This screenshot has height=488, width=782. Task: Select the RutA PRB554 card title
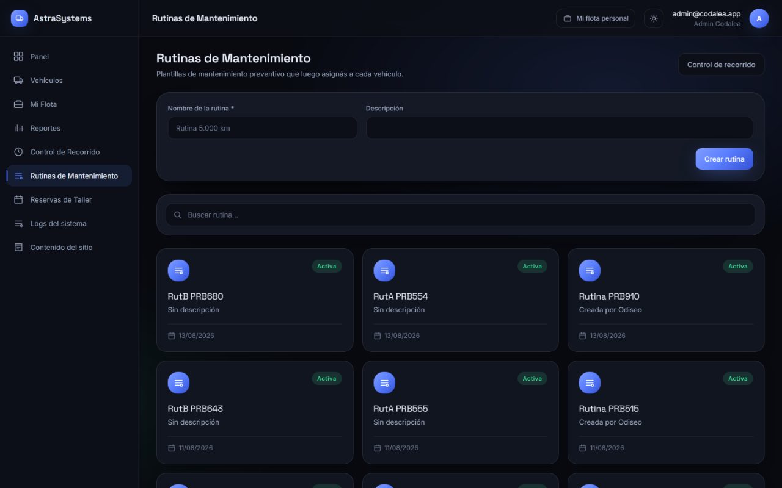tap(401, 296)
